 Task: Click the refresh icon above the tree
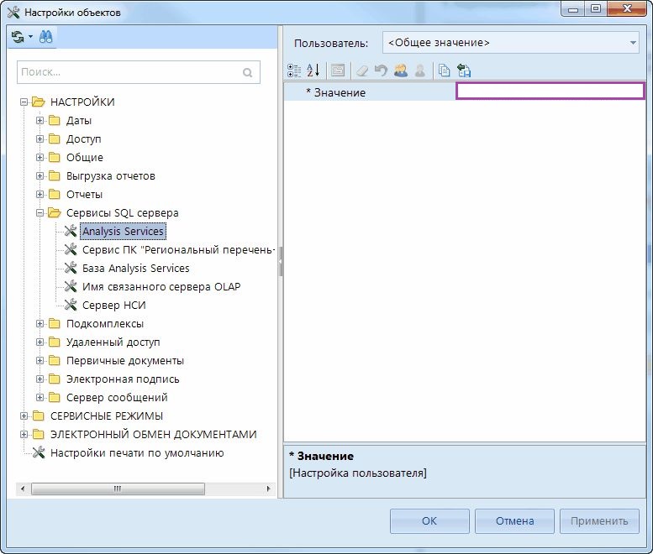(18, 37)
